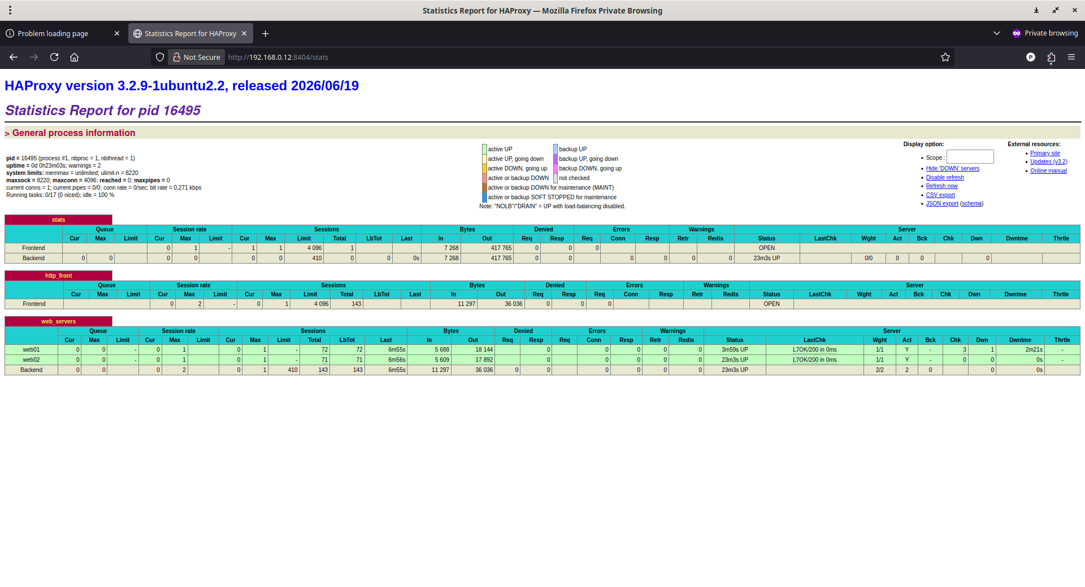Open the window menu three-dots icon
Screen dimensions: 1085x587
10,10
